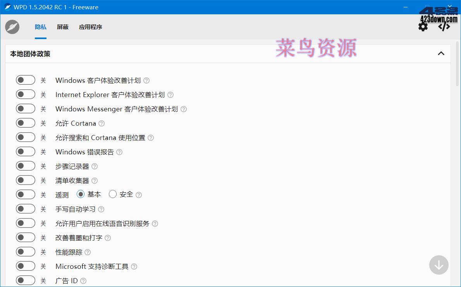Switch to the 屏蔽 tab

(x=62, y=27)
